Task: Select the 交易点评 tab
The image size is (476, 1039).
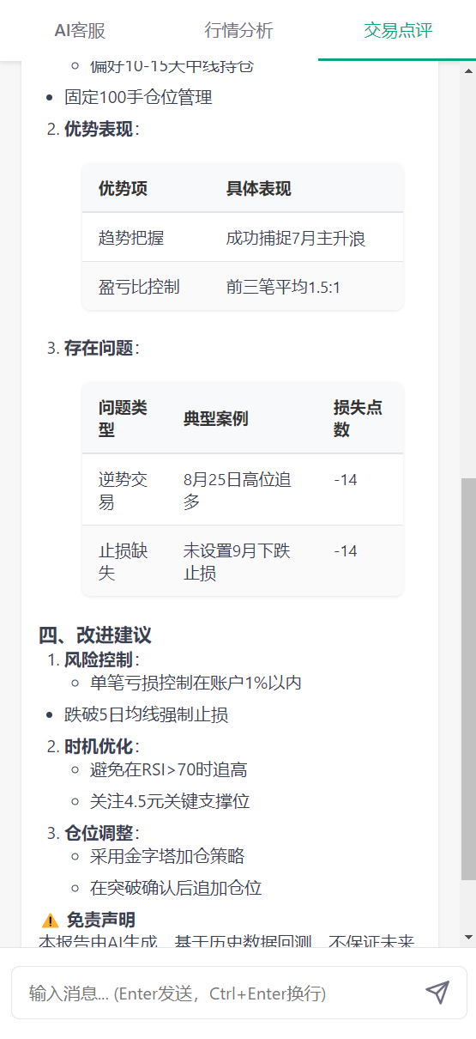Action: click(397, 31)
